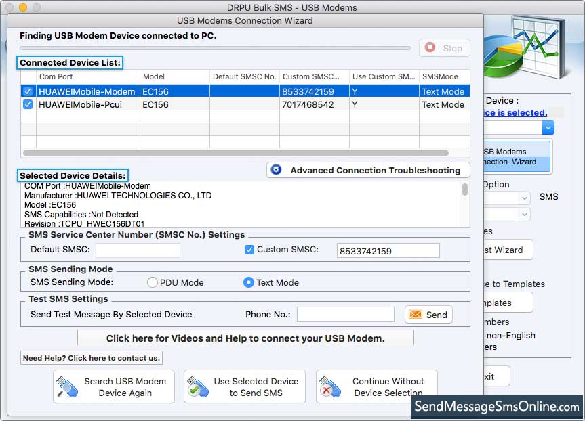Viewport: 585px width, 421px height.
Task: Click Continue Without Device Selection
Action: pyautogui.click(x=377, y=386)
